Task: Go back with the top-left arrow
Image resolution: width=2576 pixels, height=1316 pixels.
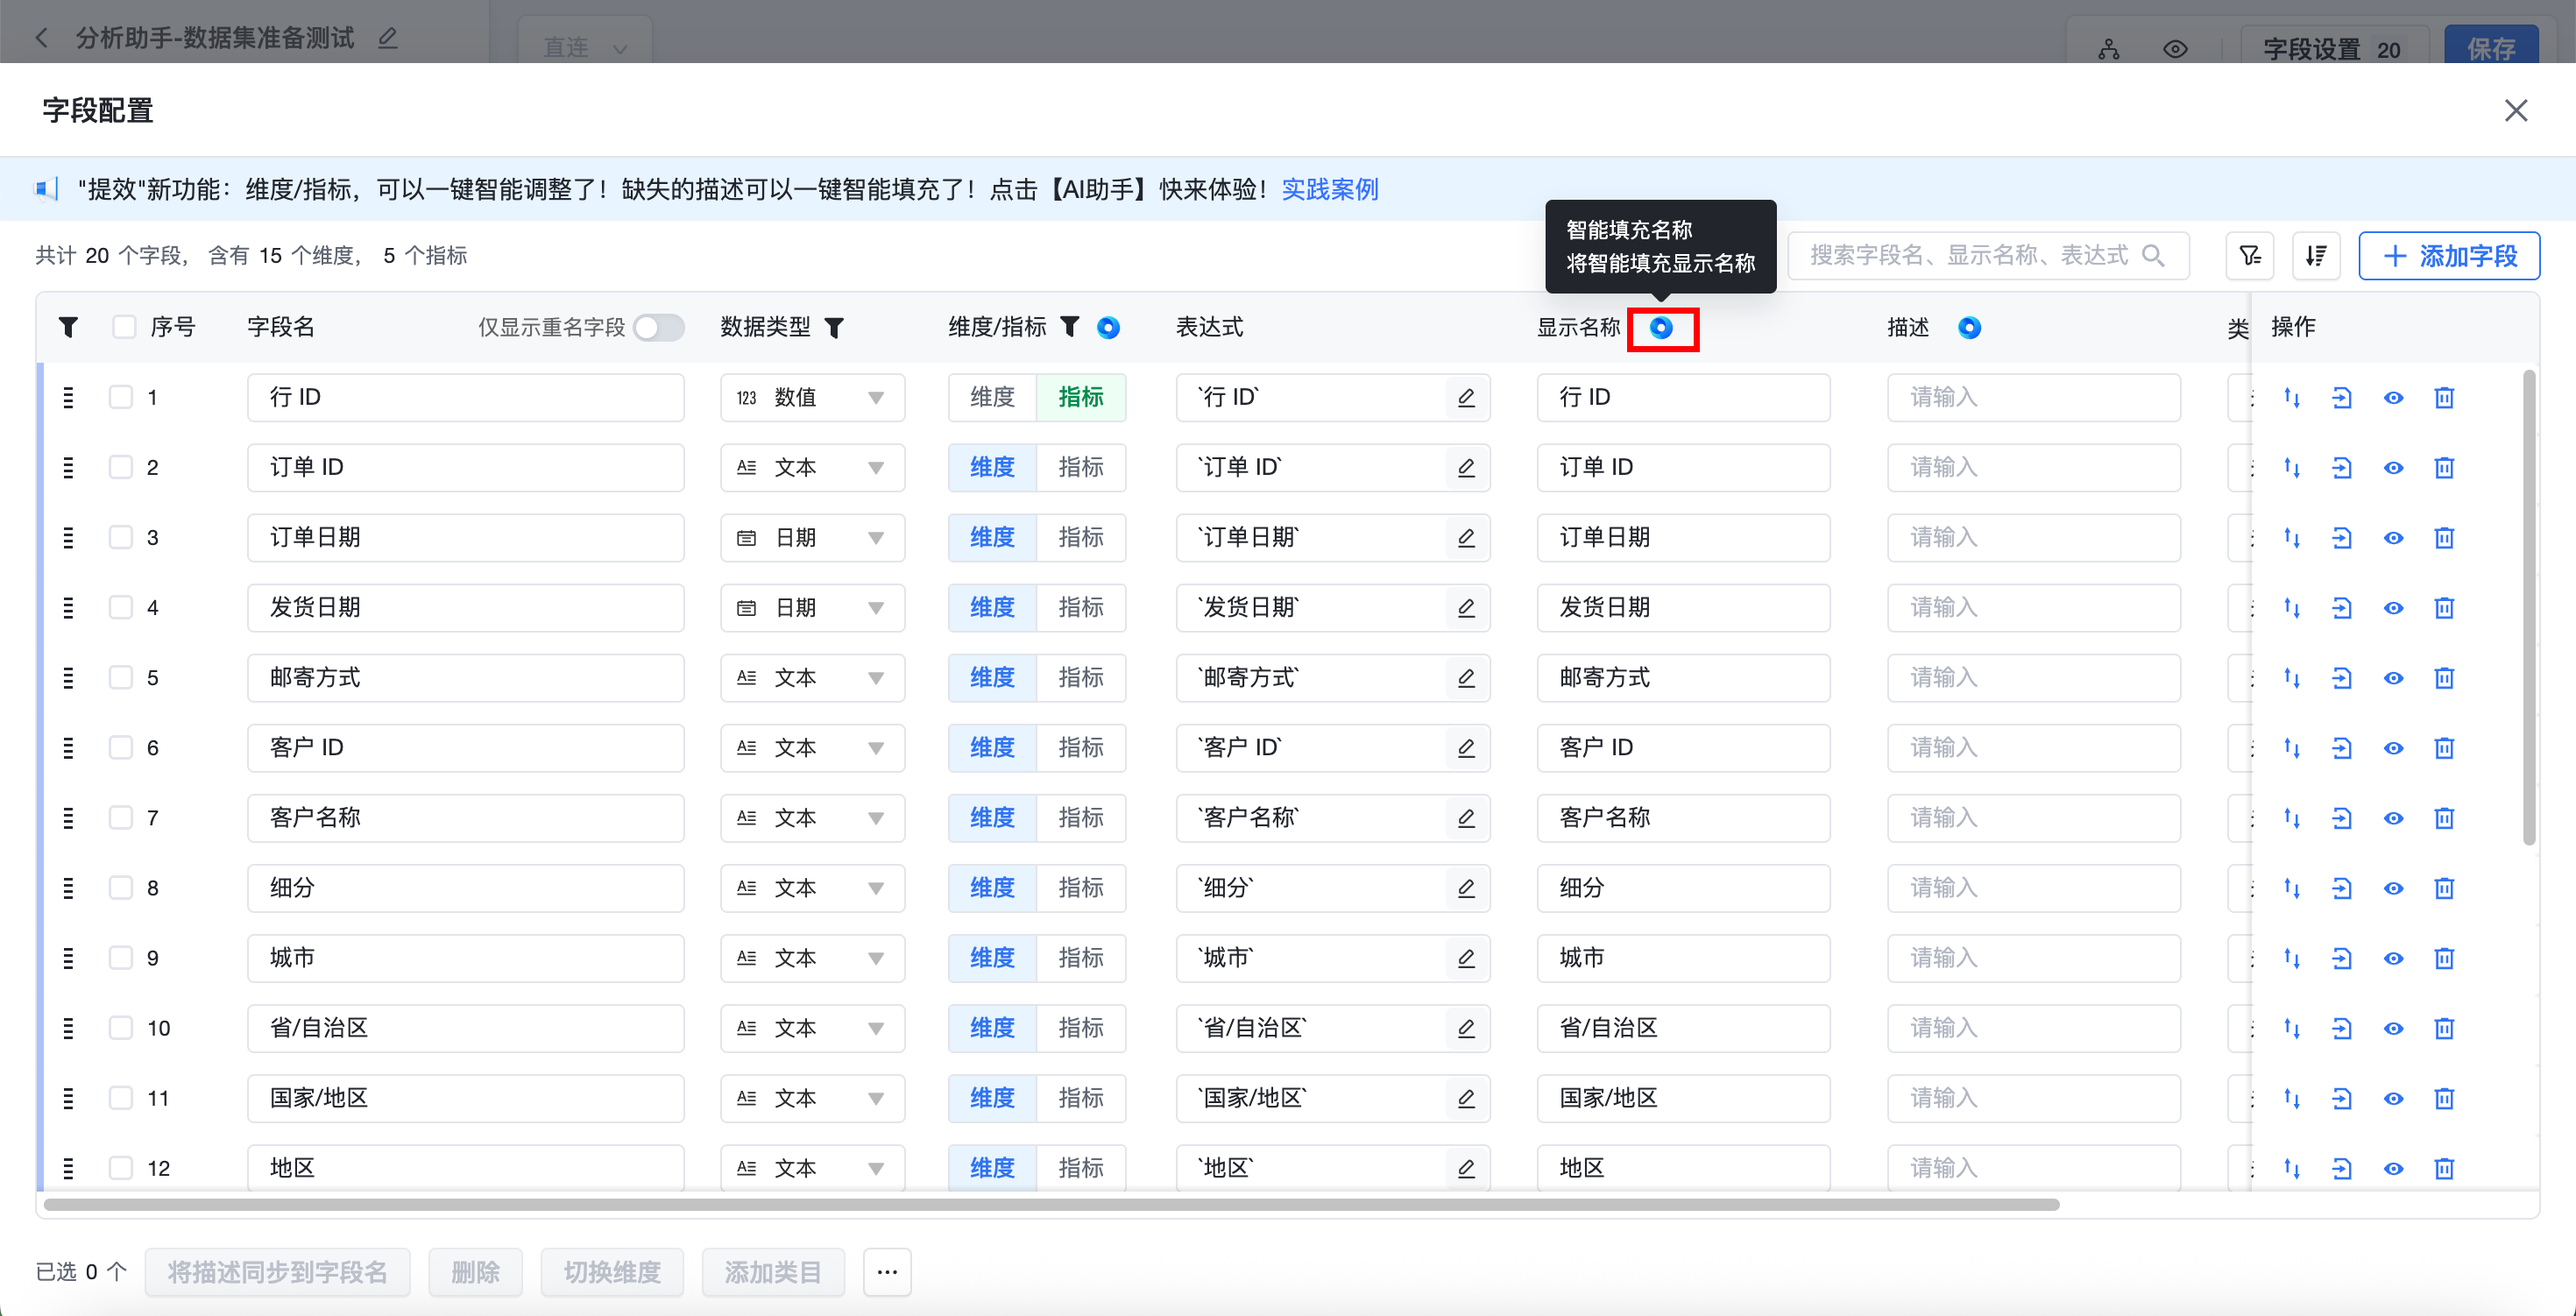Action: tap(41, 38)
